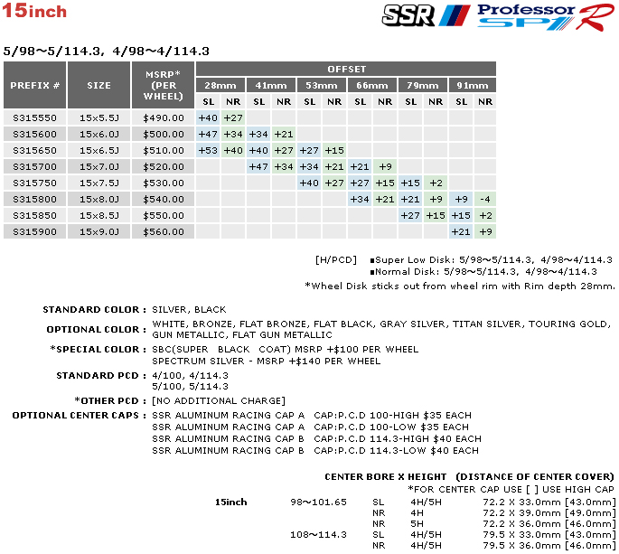Select the 15x9.0J size cell
The image size is (619, 554).
pos(99,231)
